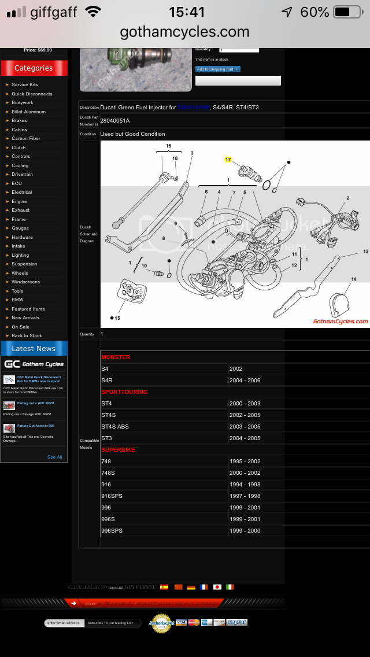
Task: Click the 996SPS 1999 - 2000 years cell
Action: click(x=299, y=531)
